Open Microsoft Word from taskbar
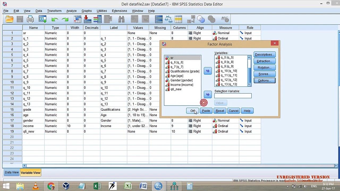The image size is (340, 191). (x=143, y=186)
